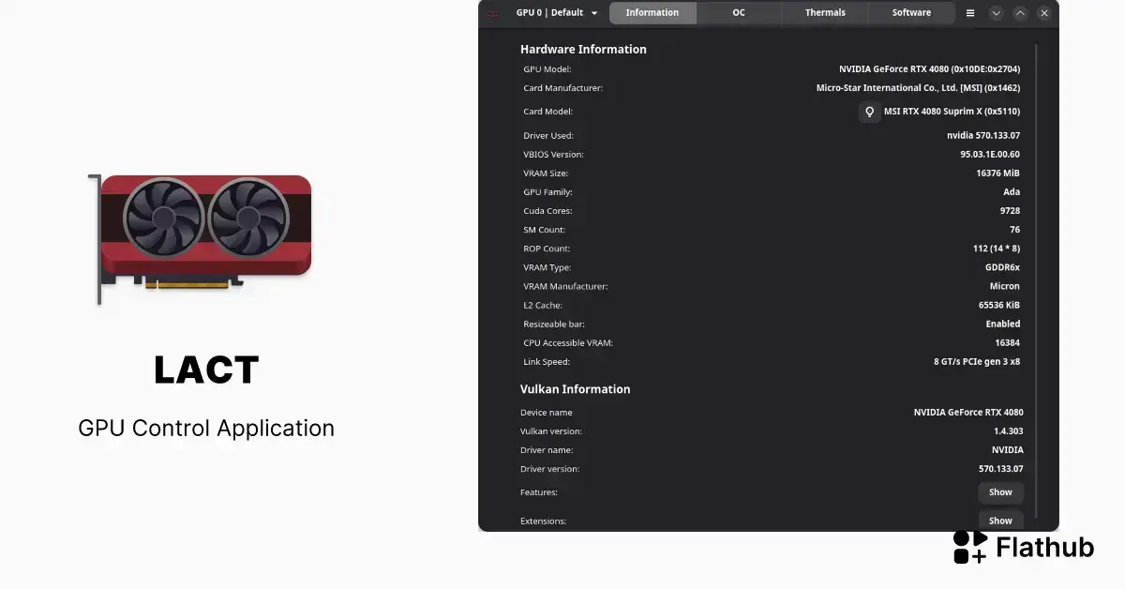This screenshot has width=1125, height=589.
Task: Click the CPU Accessible VRAM label
Action: click(568, 342)
